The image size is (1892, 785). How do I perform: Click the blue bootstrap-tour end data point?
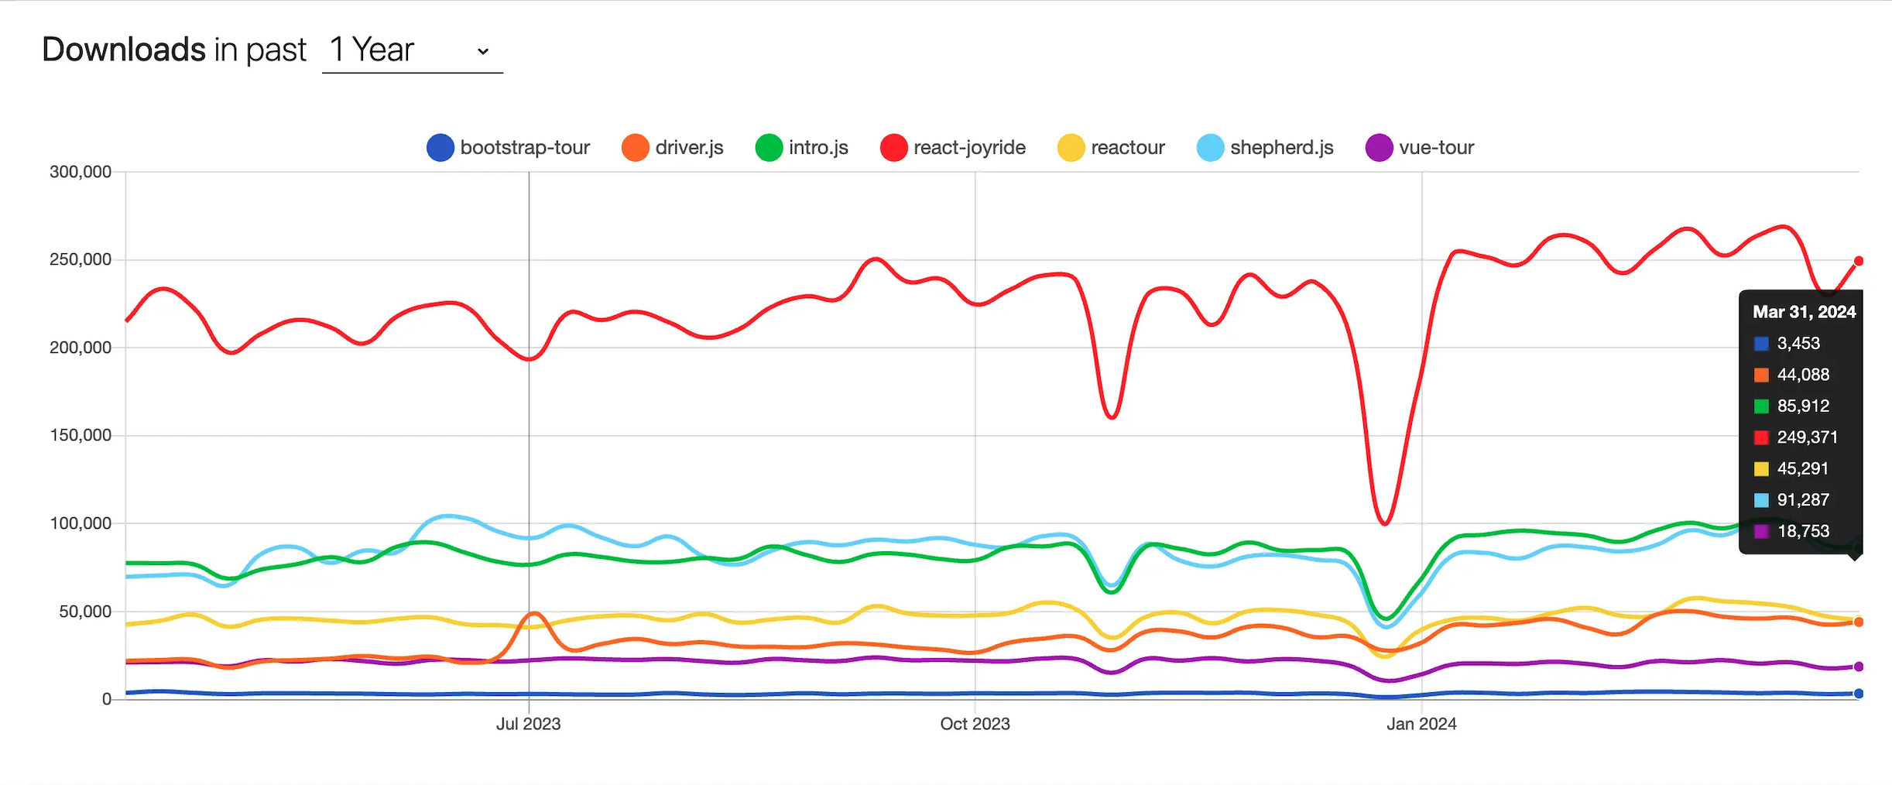tap(1858, 694)
